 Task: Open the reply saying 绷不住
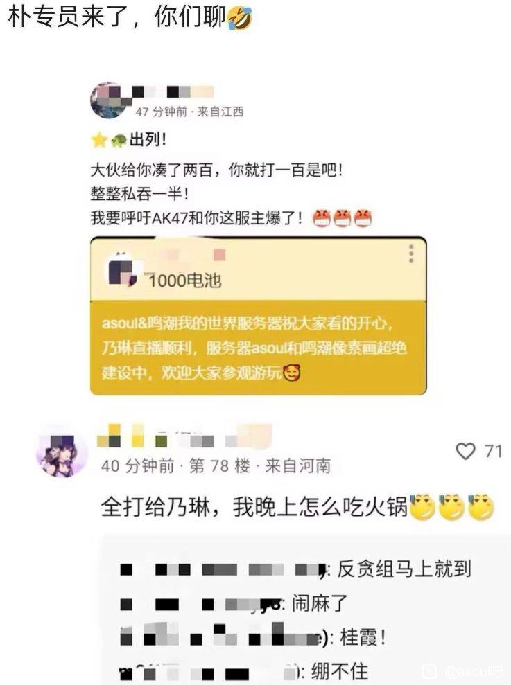pos(243,670)
